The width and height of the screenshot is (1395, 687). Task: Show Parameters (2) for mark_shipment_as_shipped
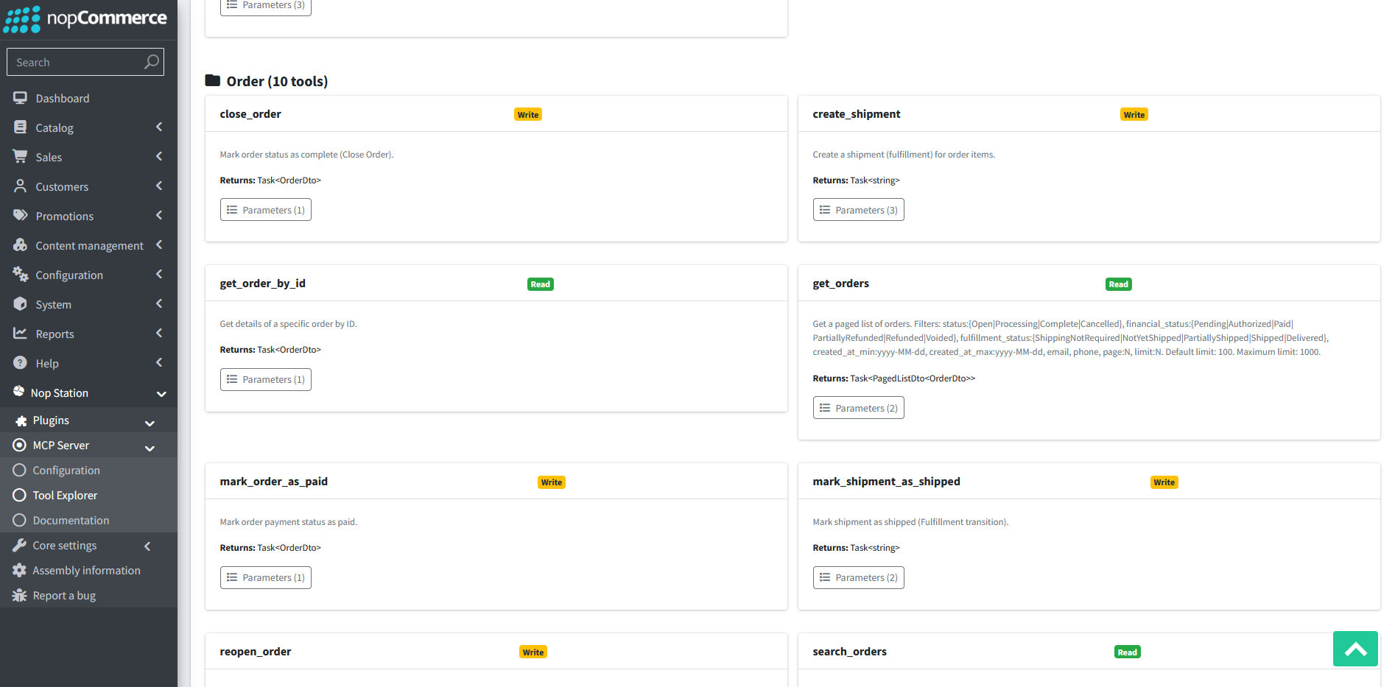click(859, 577)
